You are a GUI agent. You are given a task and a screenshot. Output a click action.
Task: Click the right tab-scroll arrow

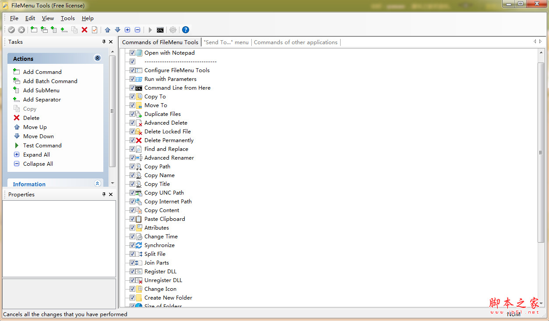point(540,42)
